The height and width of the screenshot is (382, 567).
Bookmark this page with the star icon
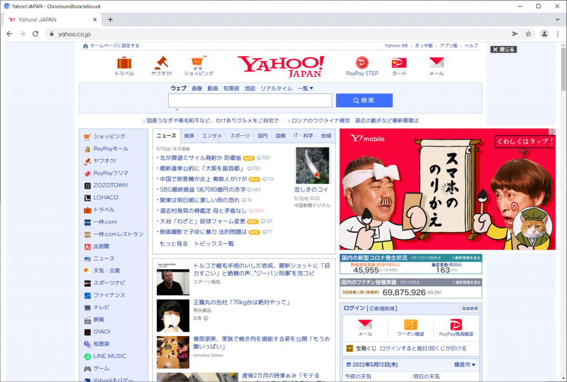click(x=528, y=34)
